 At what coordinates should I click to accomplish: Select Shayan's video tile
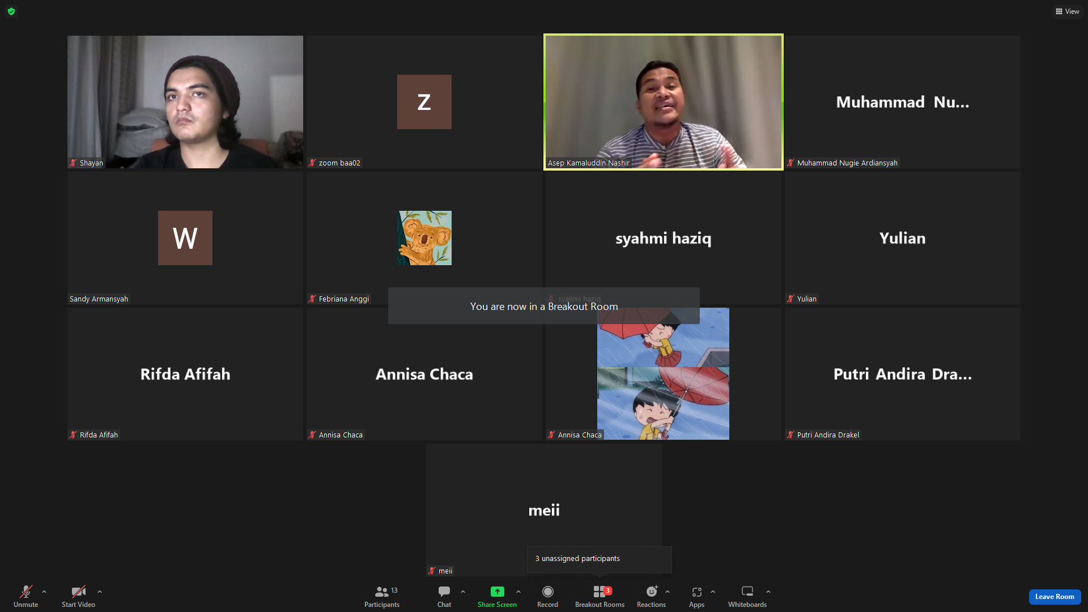(185, 102)
